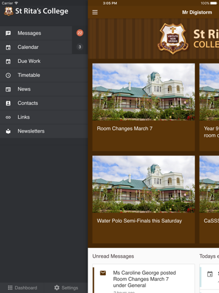Screen dimensions: 219x293
Task: Click the Timetable clock icon
Action: pyautogui.click(x=8, y=75)
